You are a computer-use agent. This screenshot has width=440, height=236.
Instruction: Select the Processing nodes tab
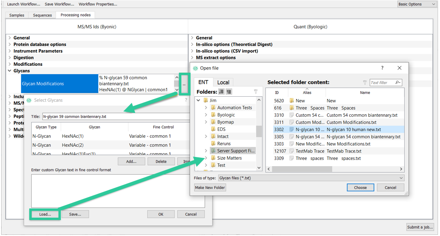[76, 15]
